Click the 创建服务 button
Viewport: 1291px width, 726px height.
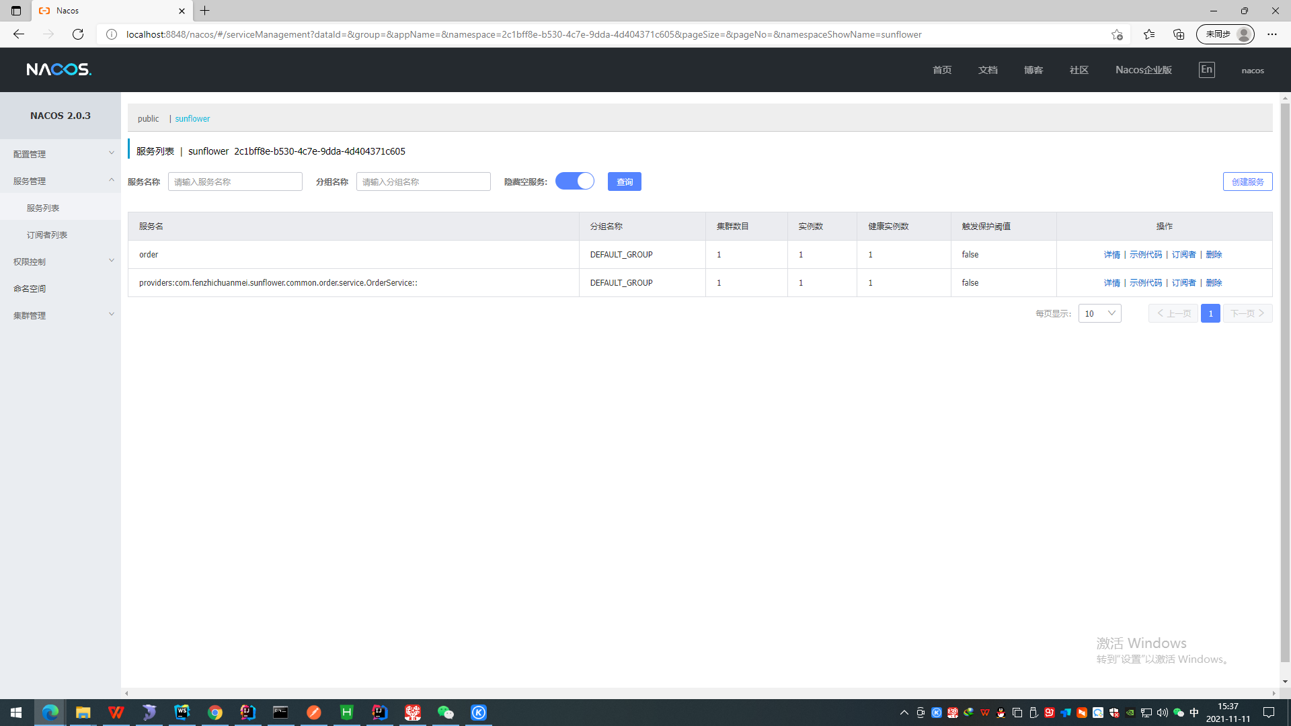click(x=1247, y=182)
